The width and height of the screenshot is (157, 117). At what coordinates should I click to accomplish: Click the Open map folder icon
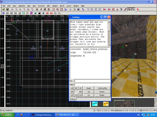coord(4,9)
